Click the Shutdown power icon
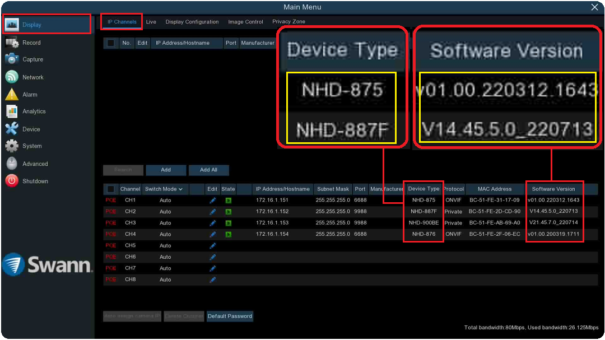The width and height of the screenshot is (605, 340). point(12,181)
